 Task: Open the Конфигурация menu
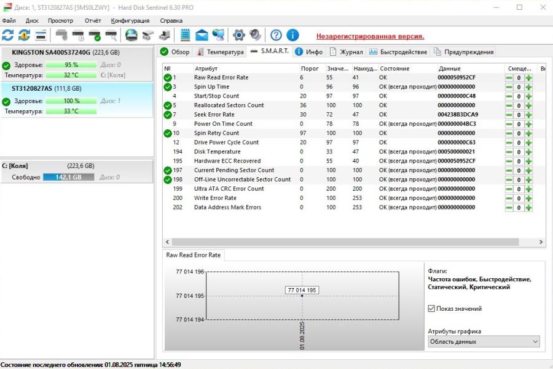130,20
